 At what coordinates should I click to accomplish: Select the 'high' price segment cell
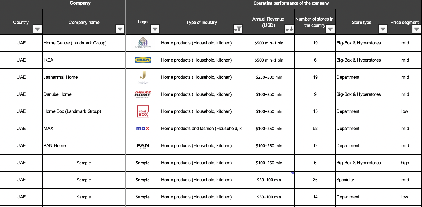pyautogui.click(x=405, y=163)
